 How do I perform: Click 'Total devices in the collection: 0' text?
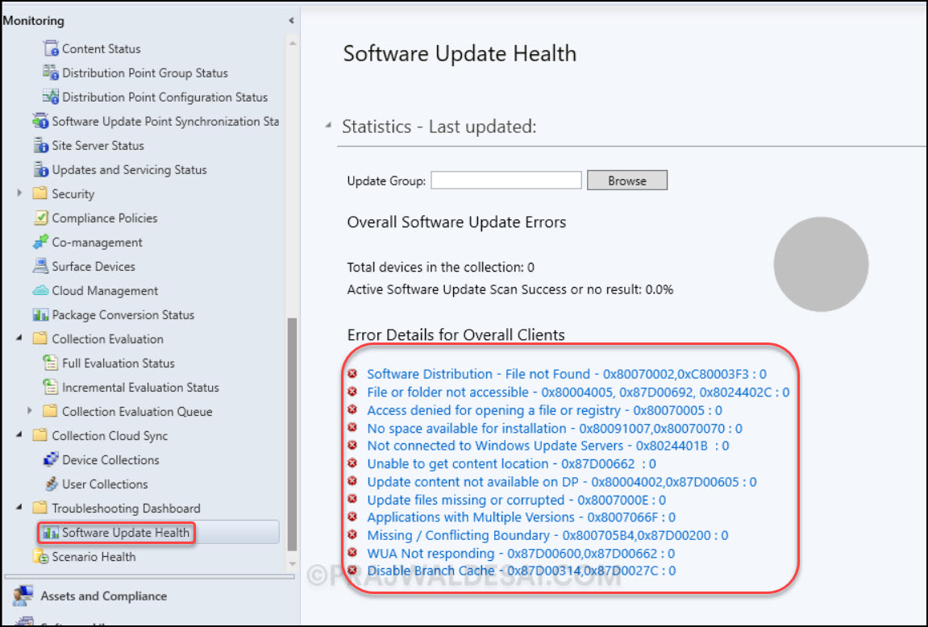coord(440,268)
